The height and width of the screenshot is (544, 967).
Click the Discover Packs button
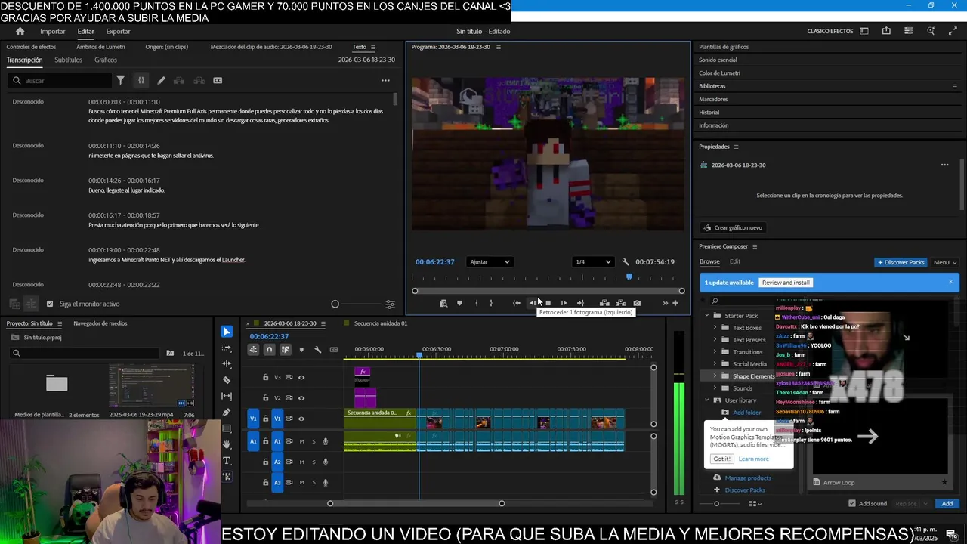point(901,262)
